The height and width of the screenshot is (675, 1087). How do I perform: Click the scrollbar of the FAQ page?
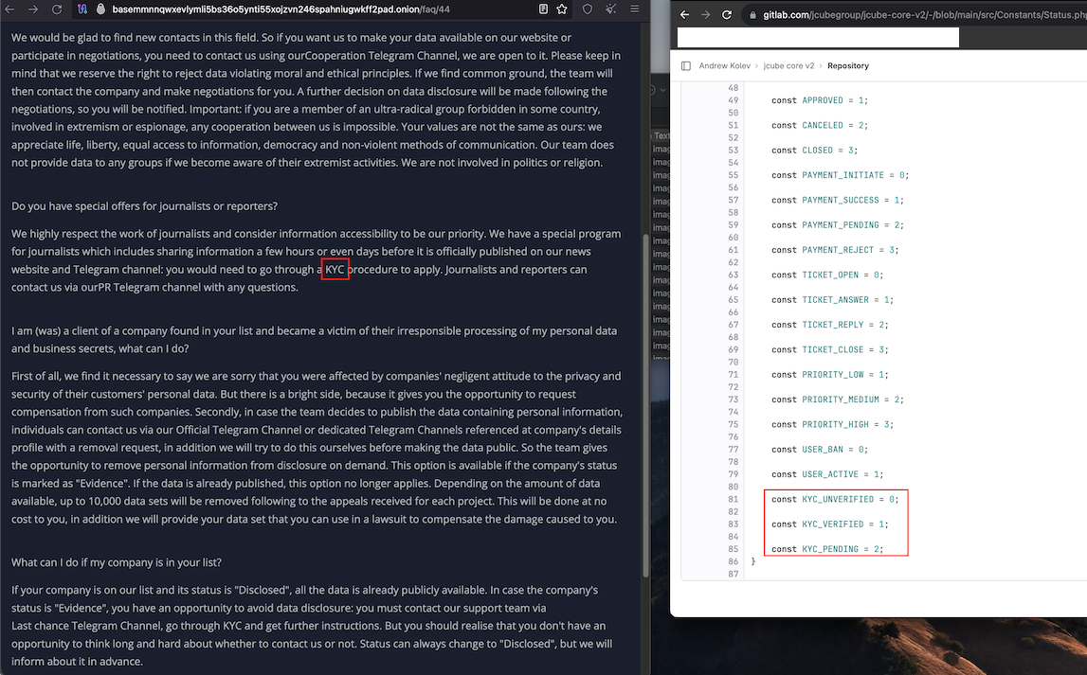pyautogui.click(x=646, y=405)
